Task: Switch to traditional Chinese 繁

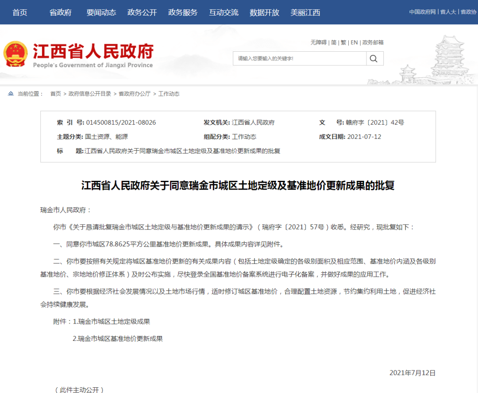Action: 343,42
